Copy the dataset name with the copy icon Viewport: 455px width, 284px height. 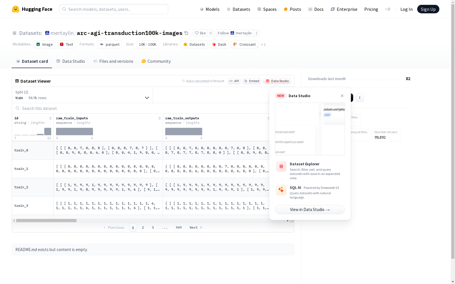click(x=186, y=33)
